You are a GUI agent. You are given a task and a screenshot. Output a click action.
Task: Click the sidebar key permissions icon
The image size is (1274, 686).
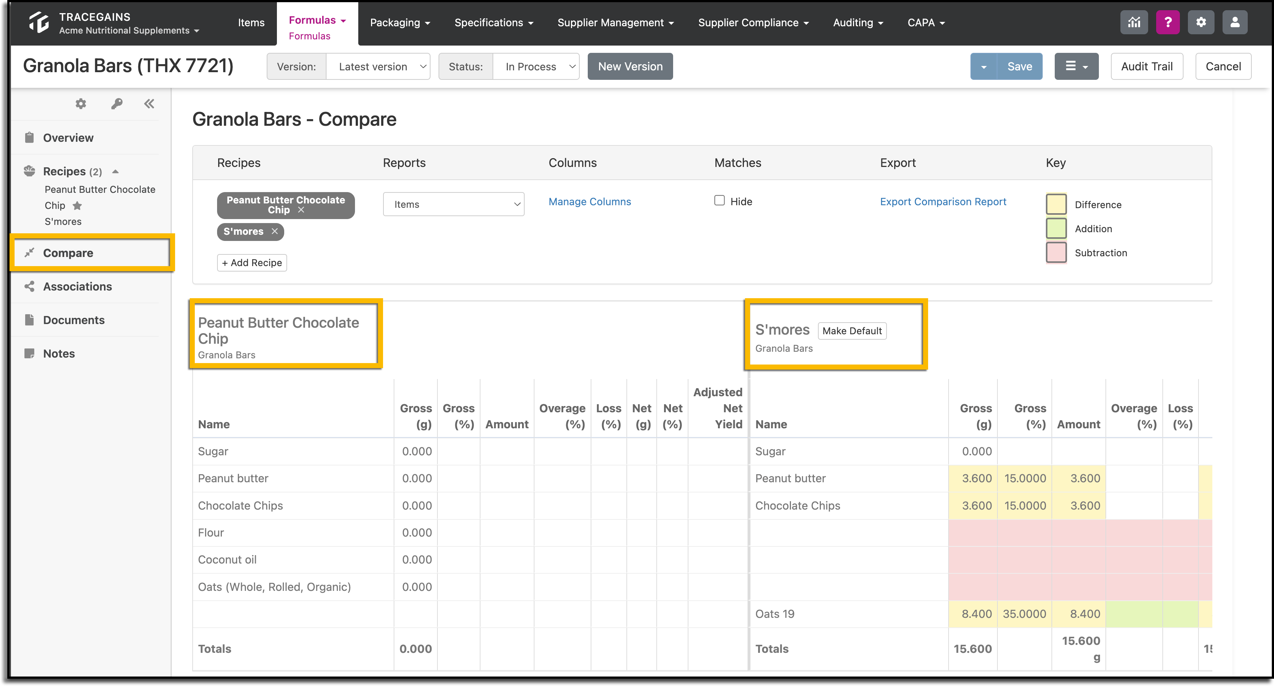pos(117,104)
